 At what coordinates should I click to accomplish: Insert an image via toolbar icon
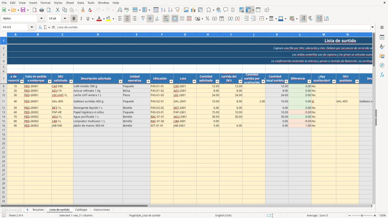(x=187, y=10)
